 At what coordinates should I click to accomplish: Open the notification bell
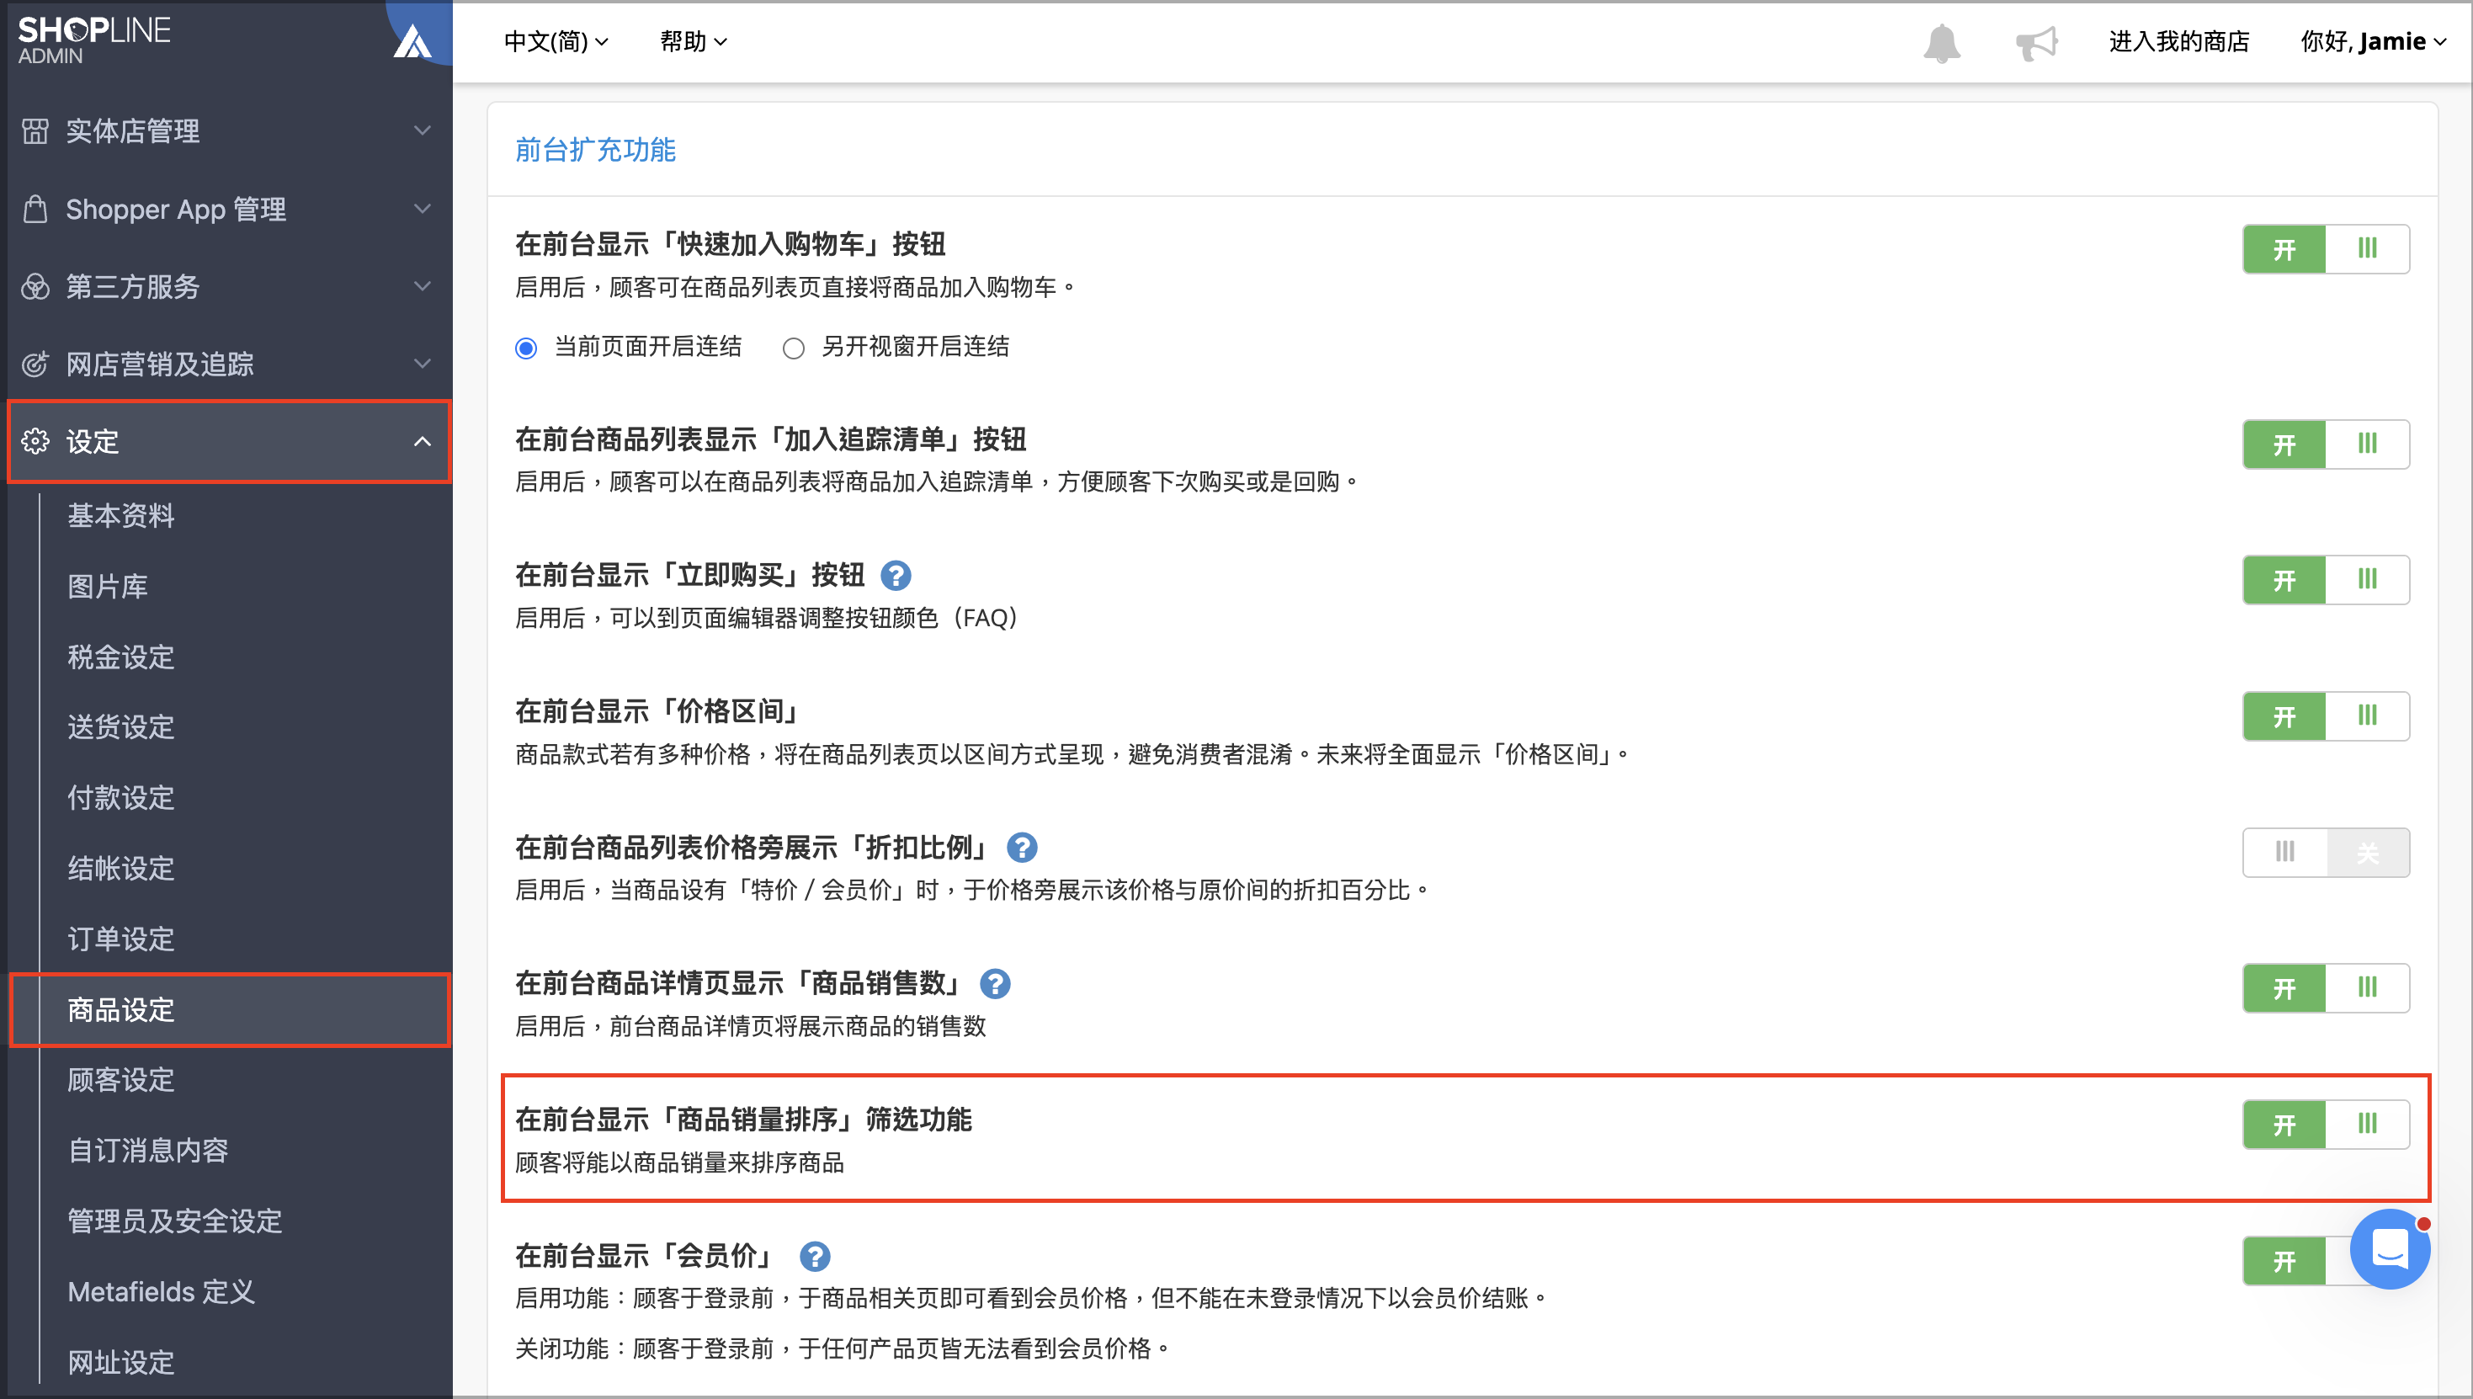pyautogui.click(x=1941, y=43)
